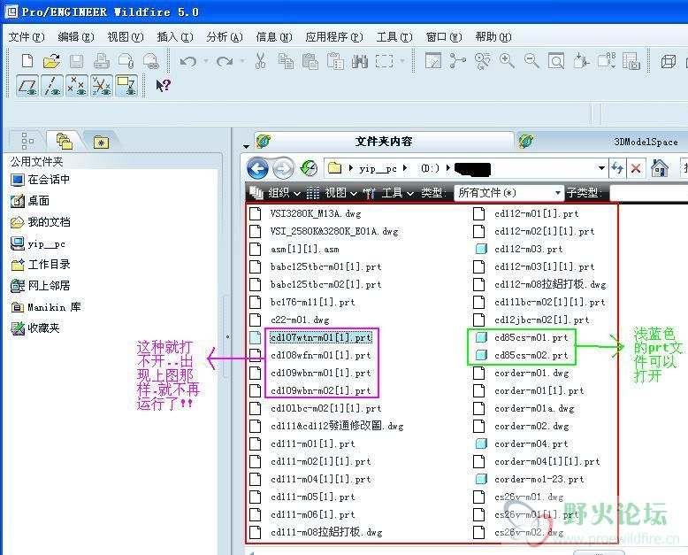The image size is (688, 555).
Task: Select 网上邻居 folder
Action: [41, 286]
